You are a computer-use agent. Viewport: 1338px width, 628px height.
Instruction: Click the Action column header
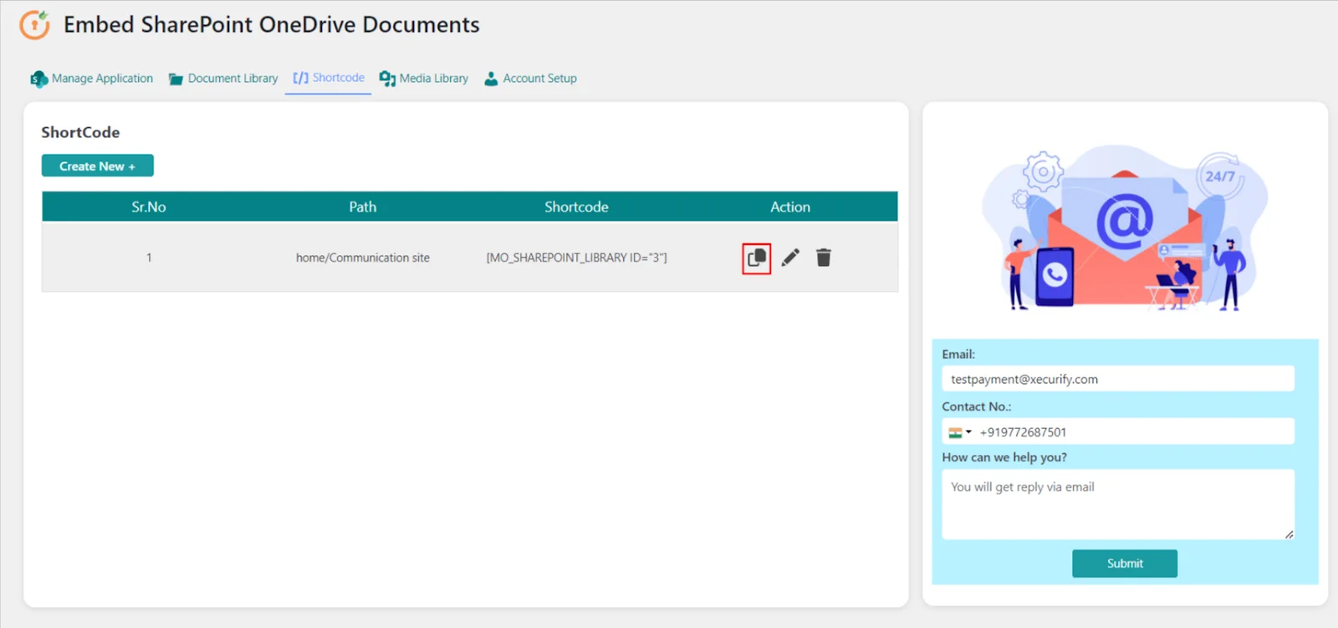pos(790,207)
